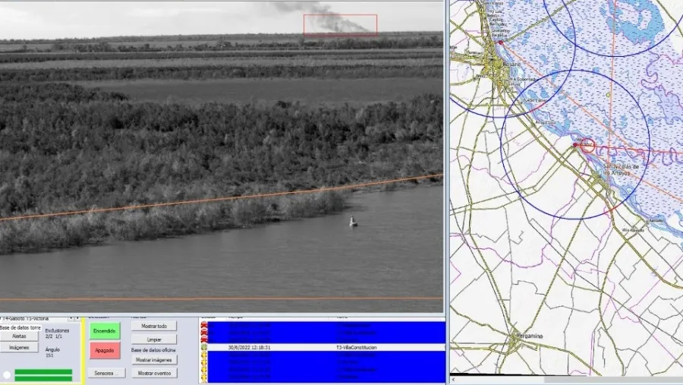Viewport: 683px width, 385px height.
Task: Click the white circle indicator beside green bars
Action: pos(7,374)
